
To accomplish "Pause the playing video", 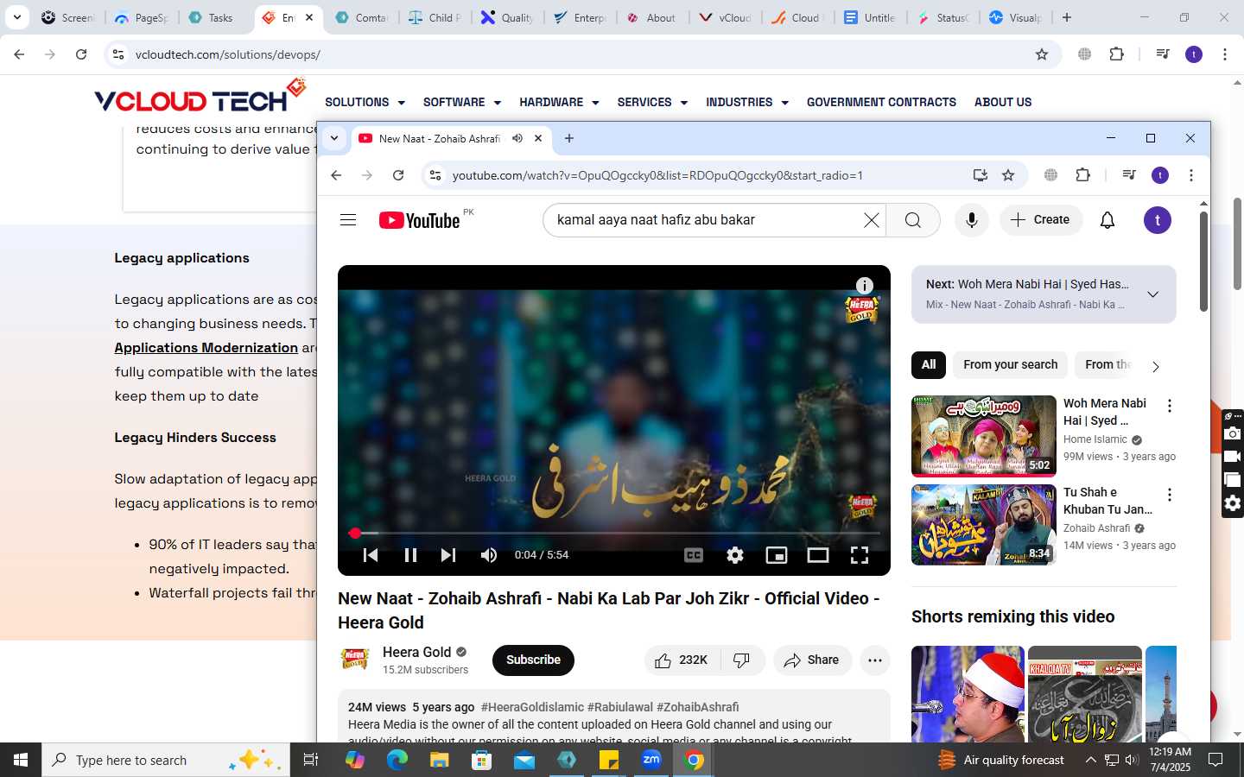I will click(410, 555).
